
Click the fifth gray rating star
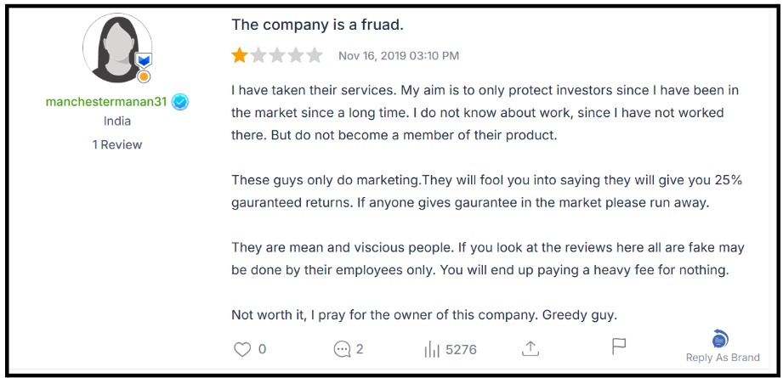click(315, 56)
